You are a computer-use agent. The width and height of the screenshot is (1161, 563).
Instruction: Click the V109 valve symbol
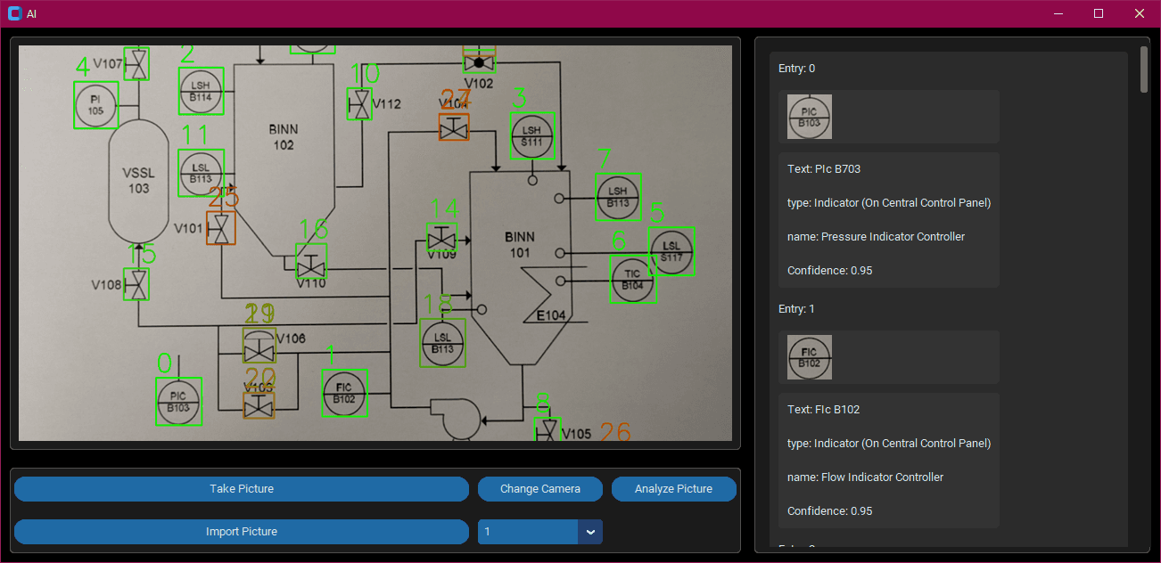(442, 238)
